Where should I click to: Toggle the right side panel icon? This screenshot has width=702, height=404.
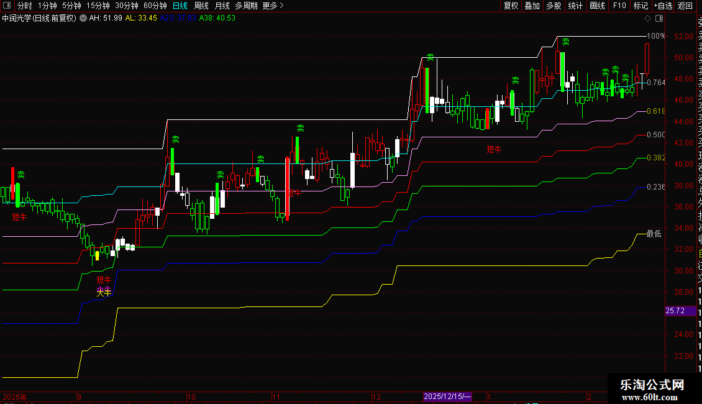659,19
